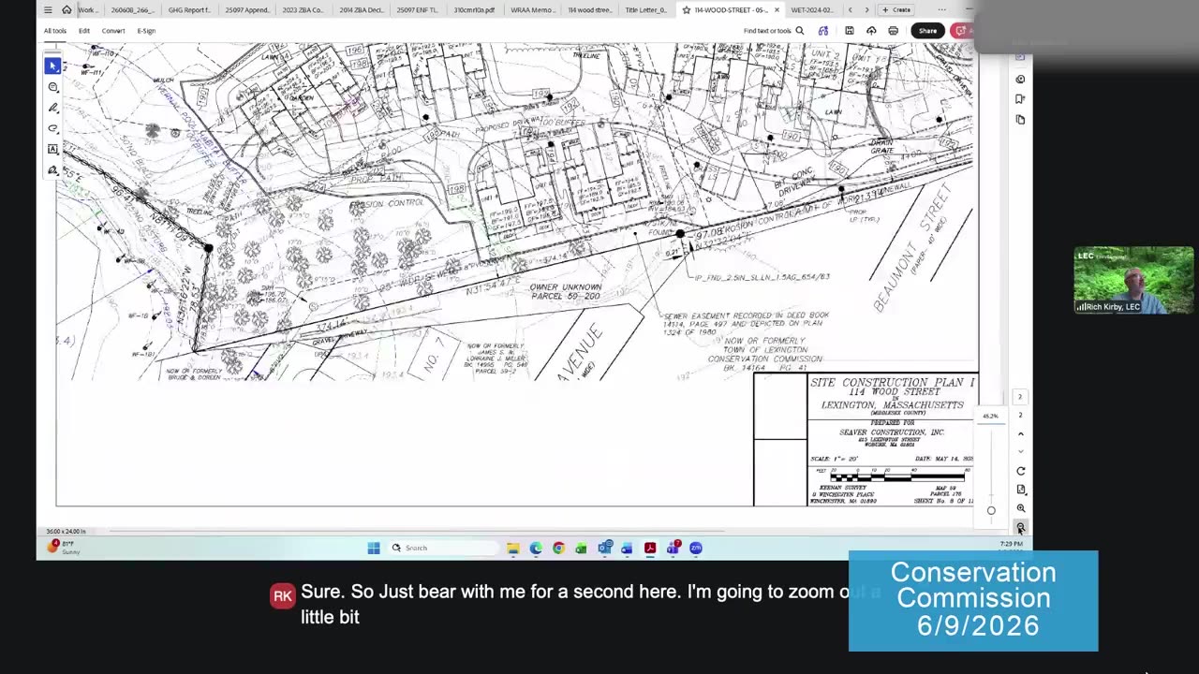The image size is (1199, 674).
Task: Switch to the WRAA Memo tab
Action: click(x=532, y=9)
